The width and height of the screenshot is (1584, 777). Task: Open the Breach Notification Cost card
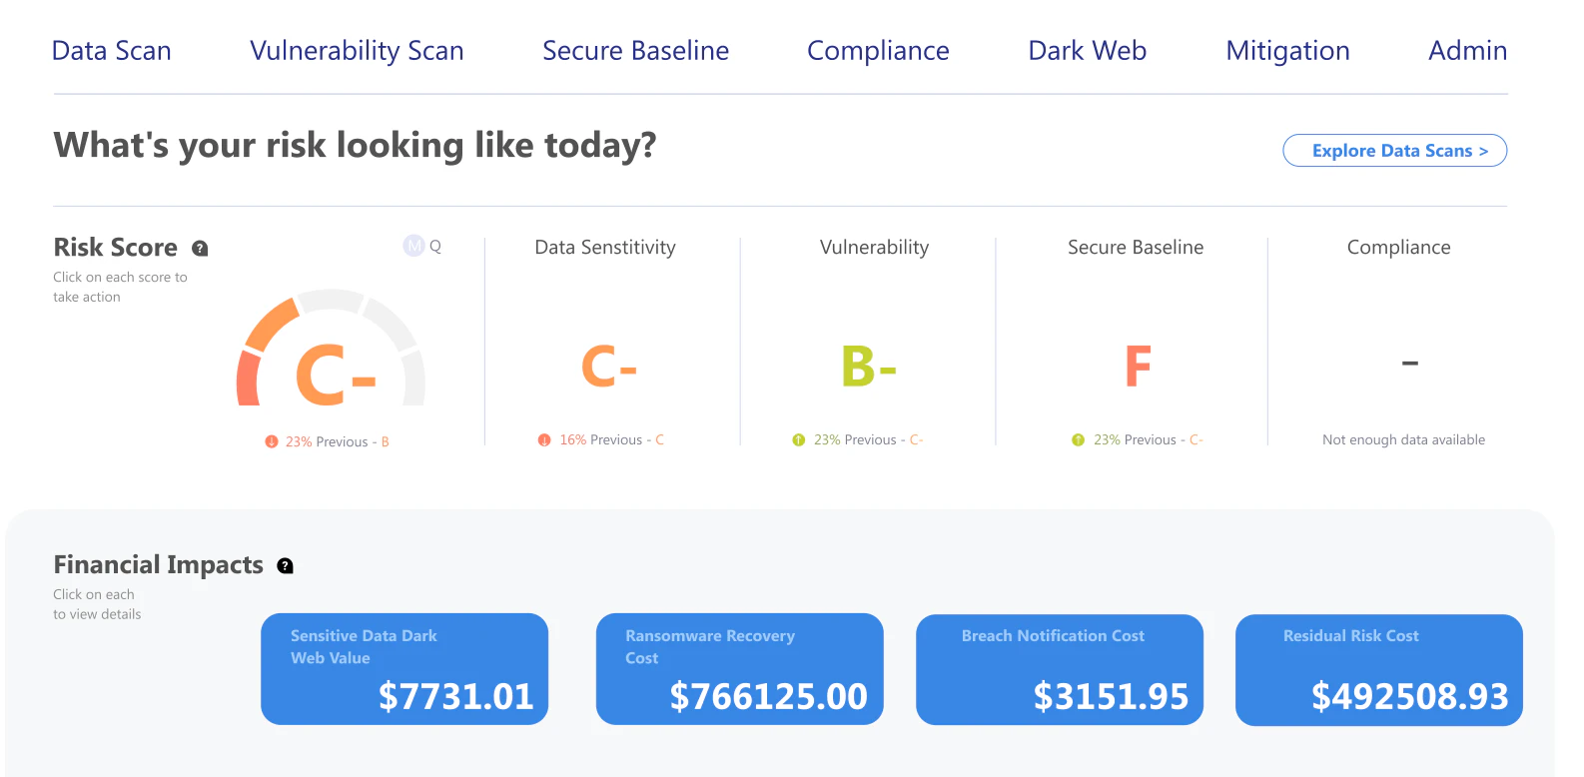pos(1059,669)
